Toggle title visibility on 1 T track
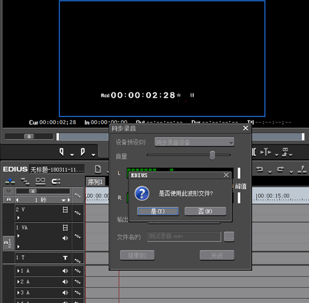Screen dimensions: 309x303 (65, 258)
